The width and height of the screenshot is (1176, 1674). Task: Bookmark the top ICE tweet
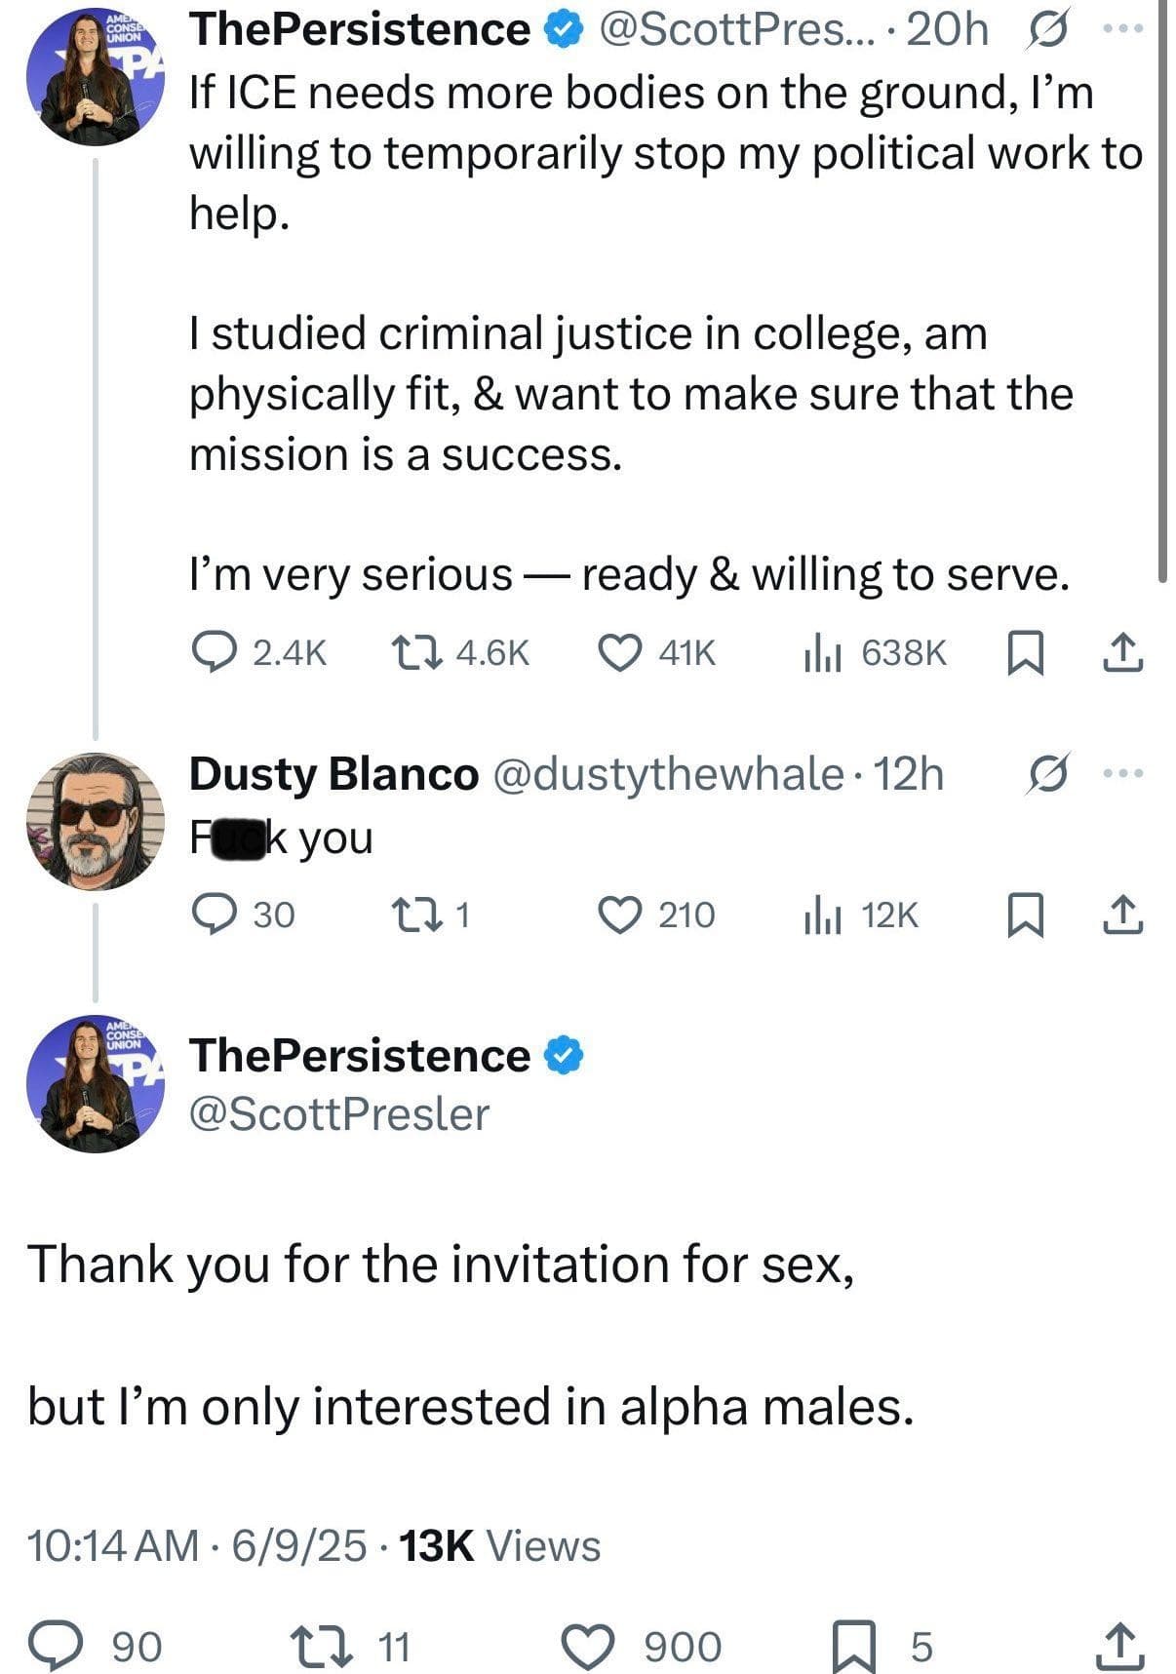(1024, 652)
